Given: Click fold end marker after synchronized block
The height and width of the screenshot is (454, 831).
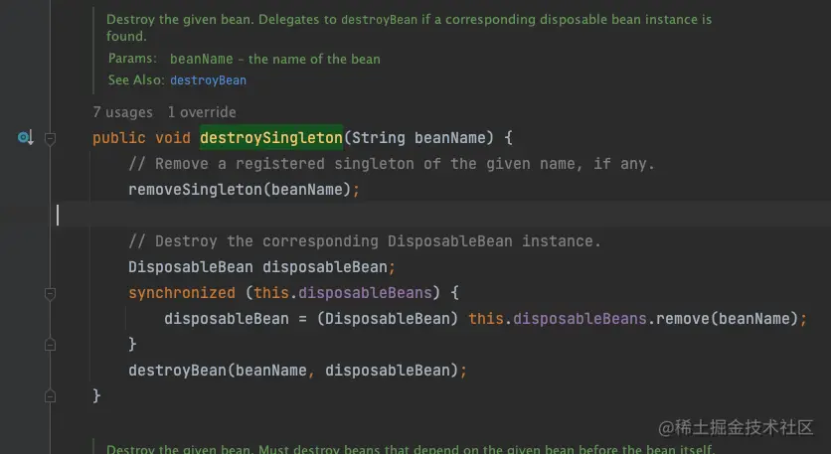Looking at the screenshot, I should coord(50,345).
